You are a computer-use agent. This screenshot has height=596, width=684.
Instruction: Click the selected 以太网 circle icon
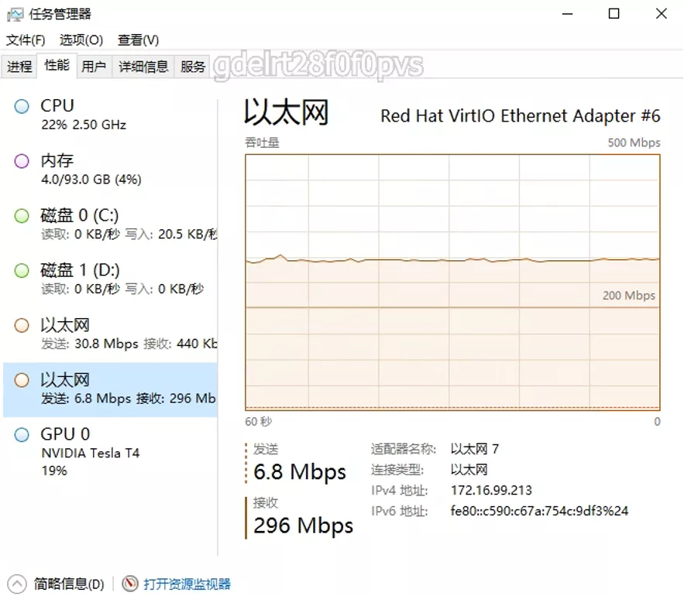coord(22,380)
